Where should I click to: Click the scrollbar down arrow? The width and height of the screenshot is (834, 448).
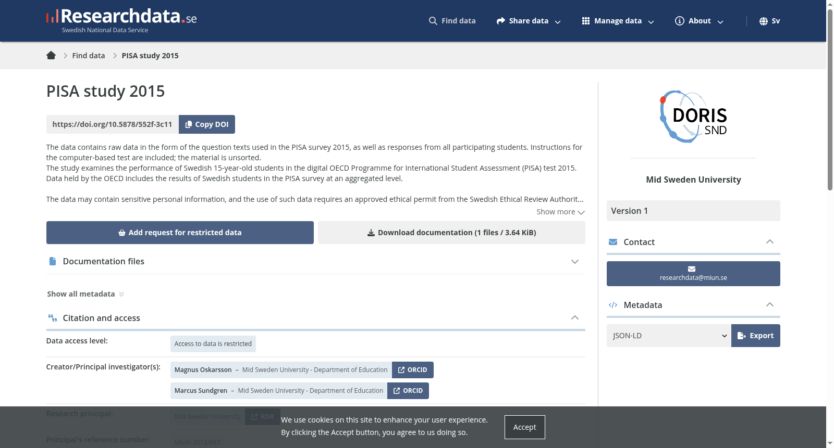[830, 444]
